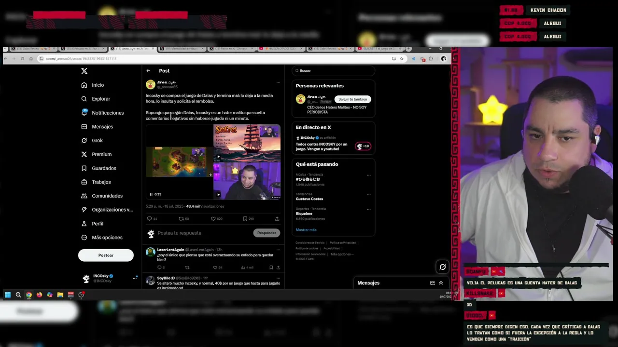Image resolution: width=618 pixels, height=347 pixels.
Task: Open the INCOsky account menu dots
Action: 135,278
